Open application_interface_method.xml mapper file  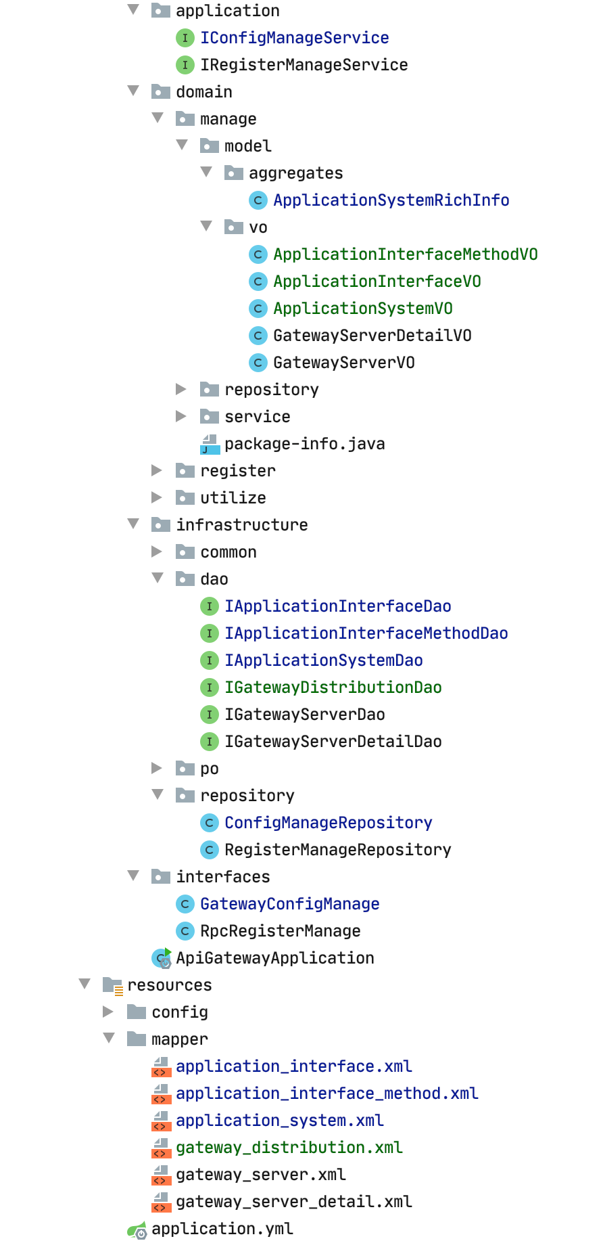pos(327,1093)
